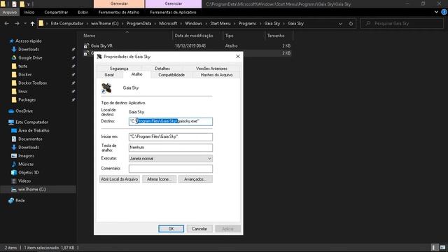Open the Packages folder in sidebar
The width and height of the screenshot is (448, 252).
[27, 99]
